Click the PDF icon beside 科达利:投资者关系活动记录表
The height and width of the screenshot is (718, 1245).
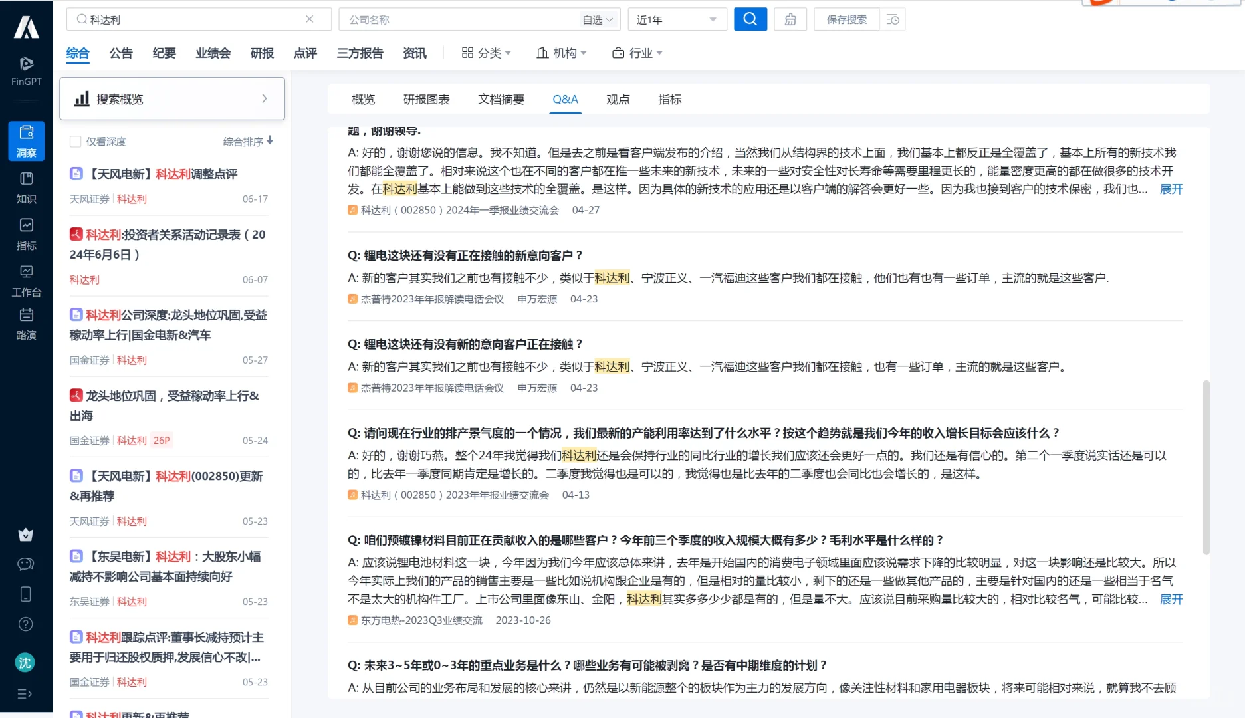76,234
